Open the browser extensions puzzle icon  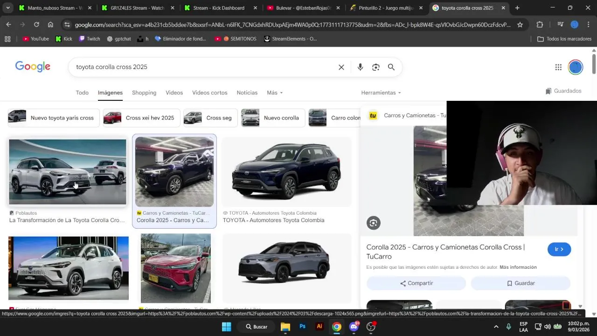(540, 25)
